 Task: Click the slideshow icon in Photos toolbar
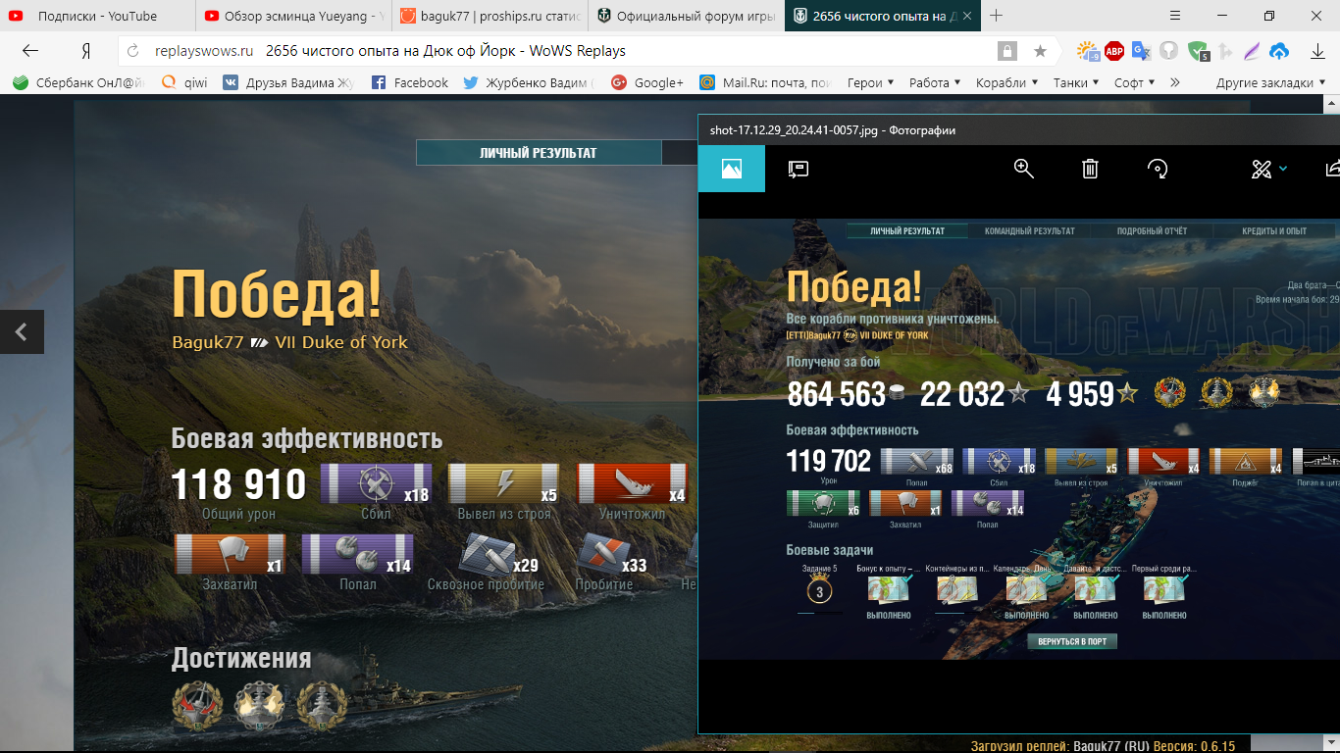coord(799,169)
